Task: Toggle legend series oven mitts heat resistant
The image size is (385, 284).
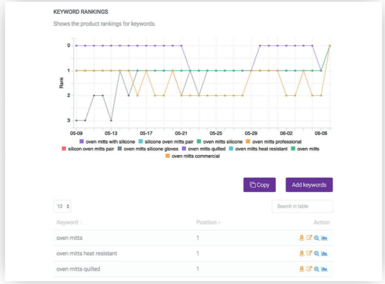Action: [x=259, y=149]
